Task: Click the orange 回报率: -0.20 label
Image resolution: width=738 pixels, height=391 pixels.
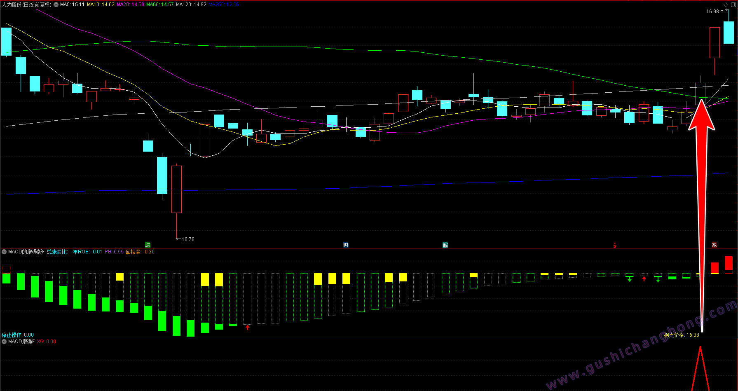Action: point(140,252)
